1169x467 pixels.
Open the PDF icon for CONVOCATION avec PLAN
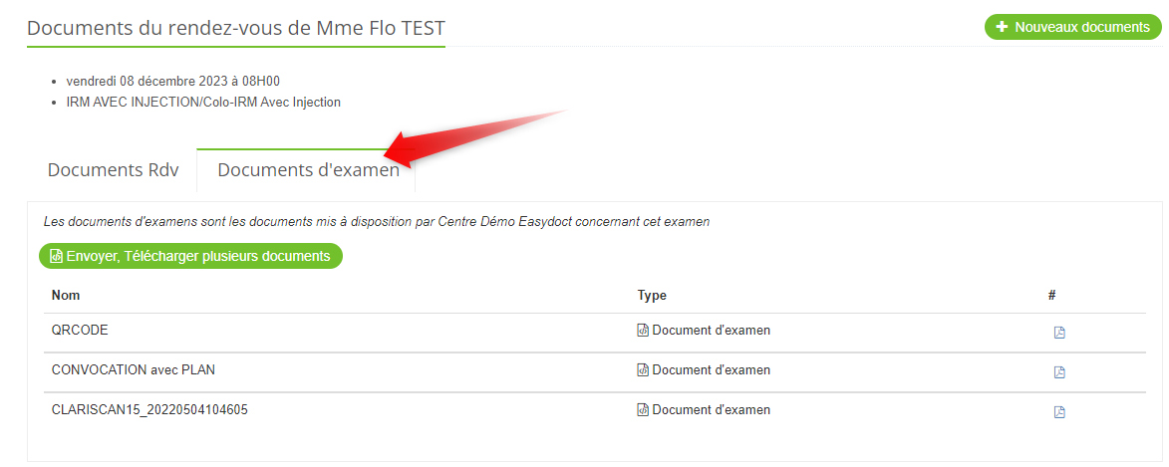1058,371
